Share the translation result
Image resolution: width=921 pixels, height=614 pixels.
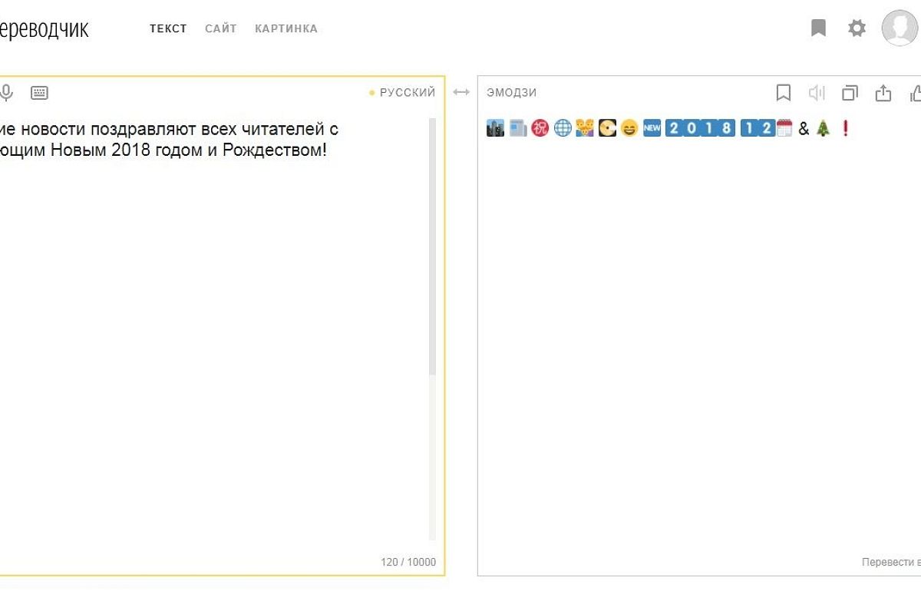[x=883, y=93]
